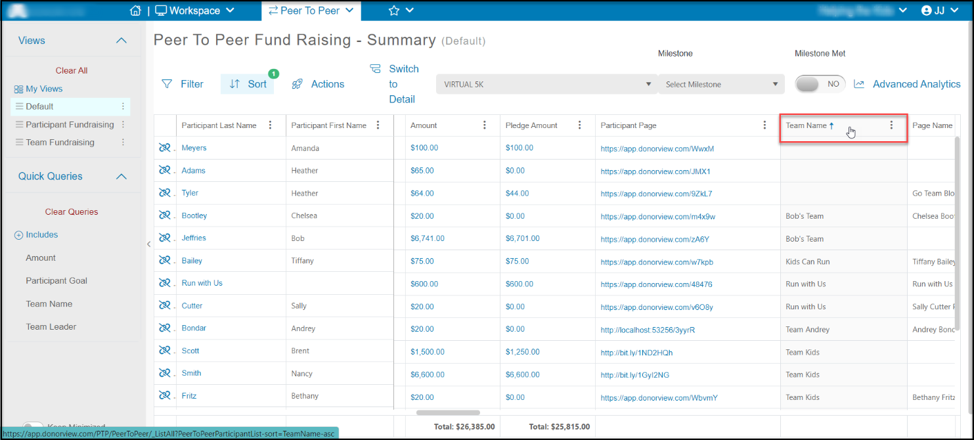Open options for Participant Fundraising view
The height and width of the screenshot is (440, 974).
click(123, 124)
